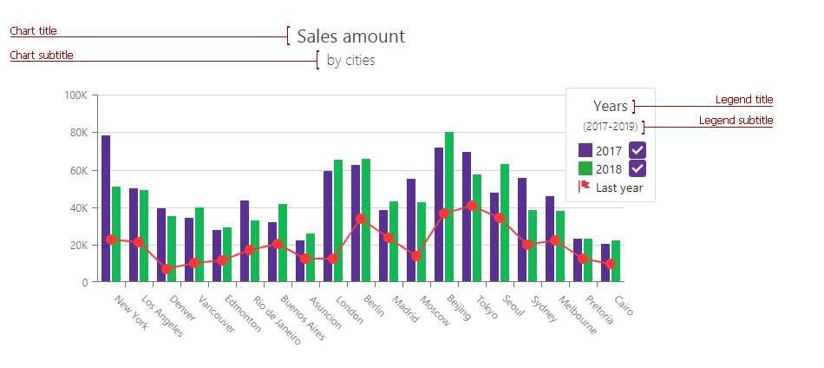824x368 pixels.
Task: Click the (2017-2019) legend subtitle
Action: click(x=611, y=127)
